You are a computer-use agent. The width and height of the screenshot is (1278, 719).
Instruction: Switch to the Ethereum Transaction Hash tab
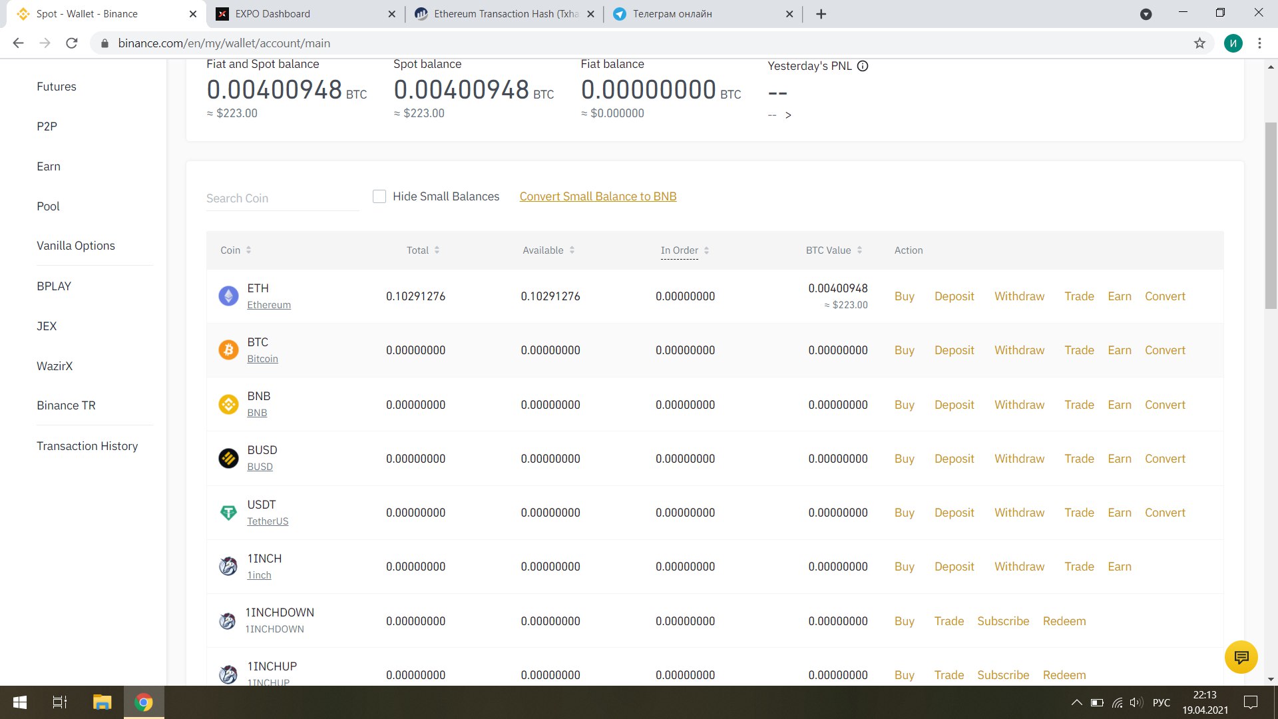coord(504,14)
